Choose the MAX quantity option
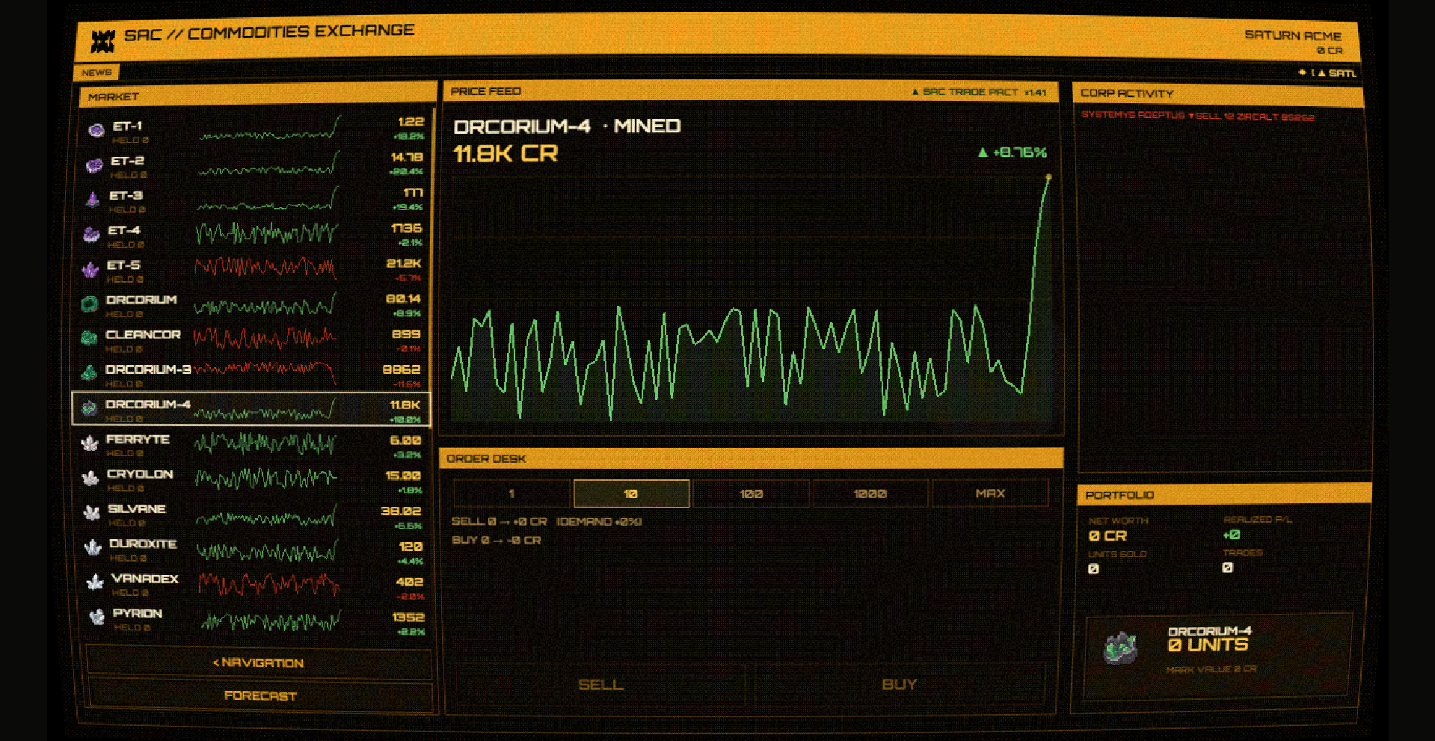 point(990,494)
